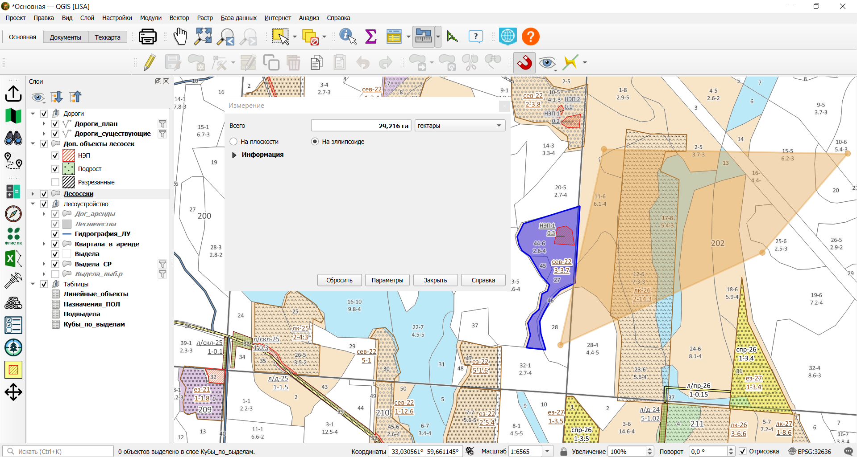Image resolution: width=857 pixels, height=457 pixels.
Task: Open the Excel export sidebar icon
Action: tap(13, 258)
